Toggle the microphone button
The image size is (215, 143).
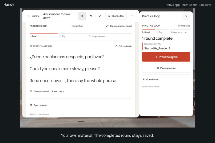(x=82, y=16)
